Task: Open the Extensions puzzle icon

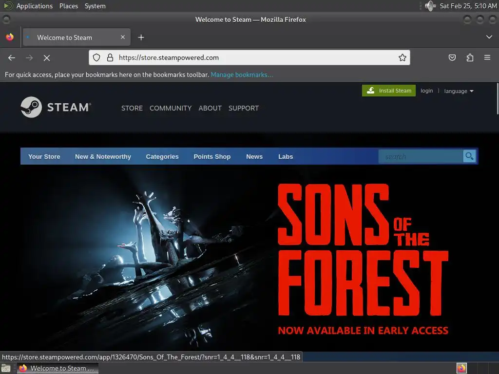Action: (470, 57)
